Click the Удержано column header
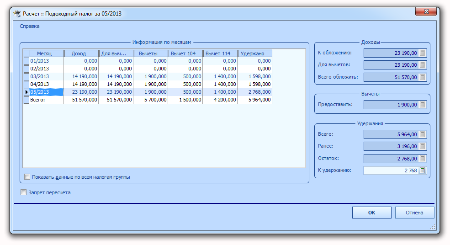 point(255,53)
